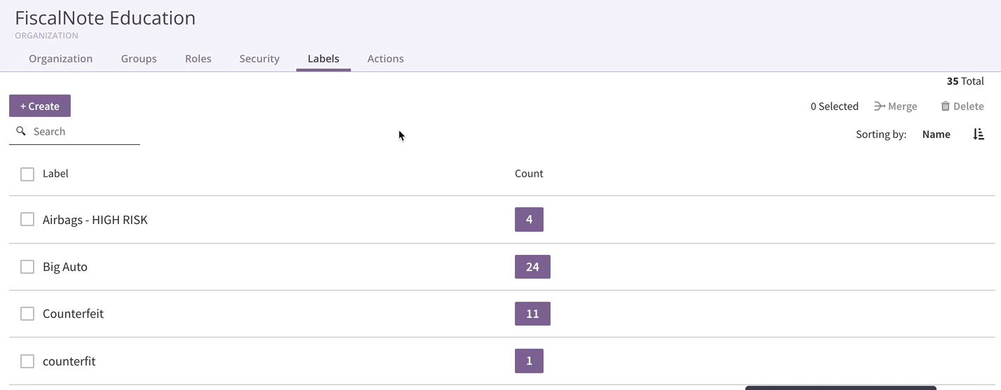Tick the Counterfeit label checkbox
Image resolution: width=1001 pixels, height=390 pixels.
27,314
